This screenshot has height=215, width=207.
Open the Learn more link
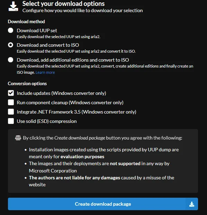pos(45,72)
